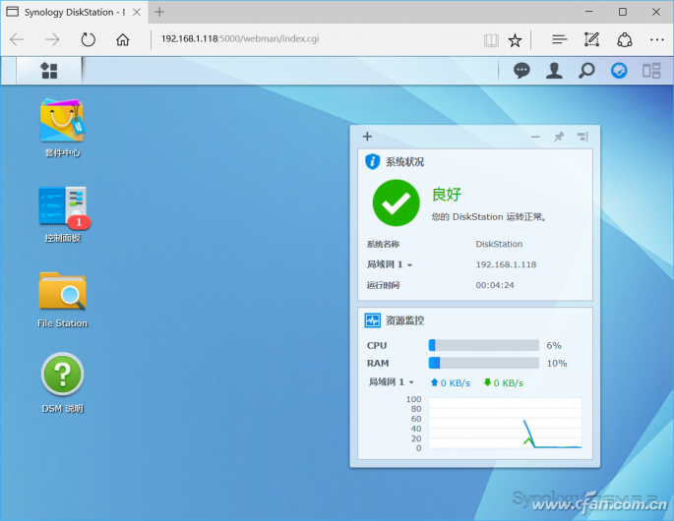Show notifications chat bubble icon
Viewport: 674px width, 521px height.
(521, 71)
